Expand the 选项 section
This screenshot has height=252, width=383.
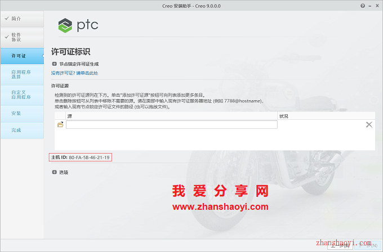coord(54,172)
